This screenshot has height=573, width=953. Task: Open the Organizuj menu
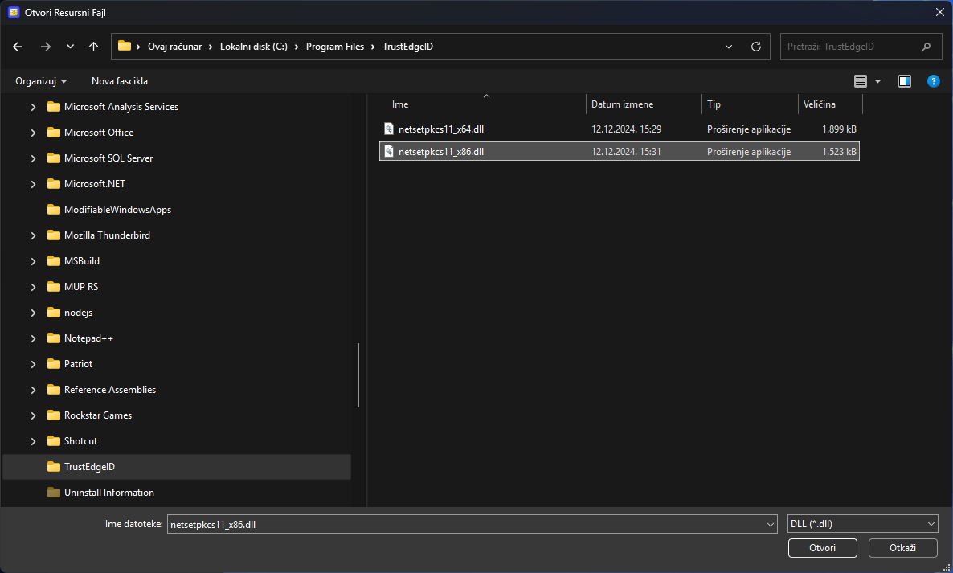(x=41, y=81)
